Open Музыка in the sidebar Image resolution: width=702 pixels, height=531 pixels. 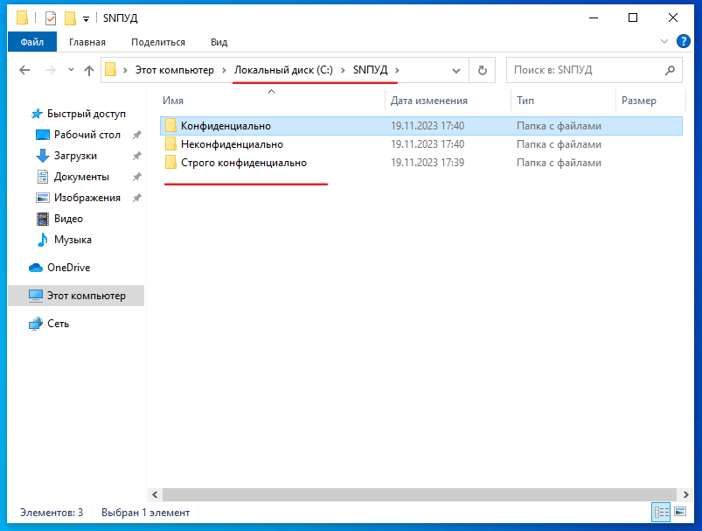pyautogui.click(x=73, y=240)
